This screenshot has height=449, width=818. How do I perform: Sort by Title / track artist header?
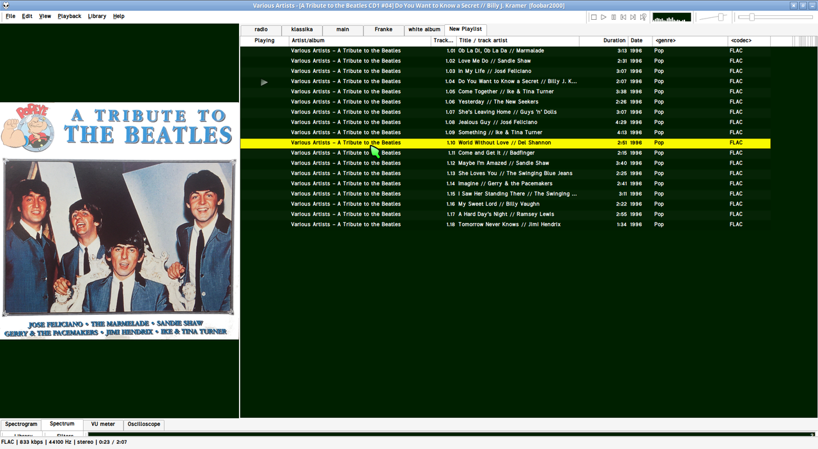click(x=518, y=41)
